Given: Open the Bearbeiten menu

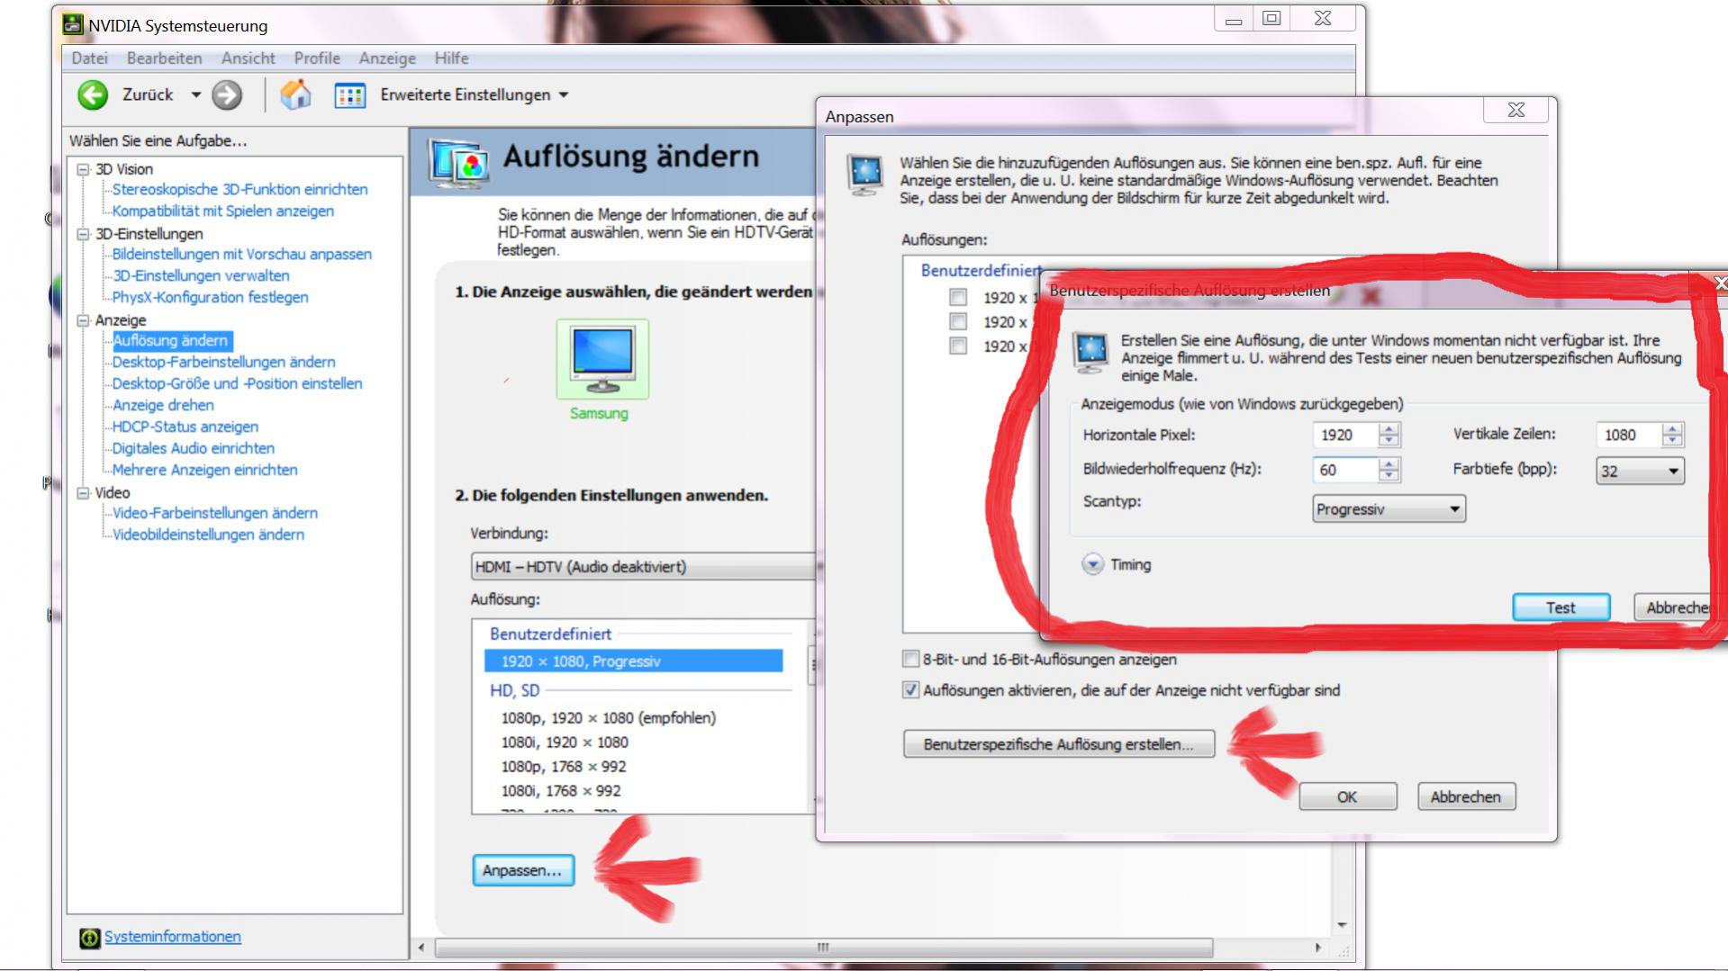Looking at the screenshot, I should 164,58.
